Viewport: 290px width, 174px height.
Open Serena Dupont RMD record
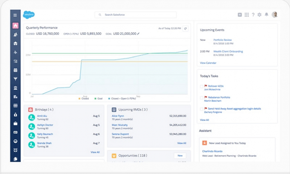point(120,134)
